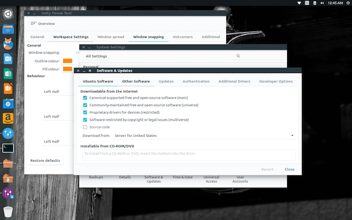Screen dimensions: 352x220
Task: Open Hotcorners tab in Unity Tweak Tool
Action: 183,37
